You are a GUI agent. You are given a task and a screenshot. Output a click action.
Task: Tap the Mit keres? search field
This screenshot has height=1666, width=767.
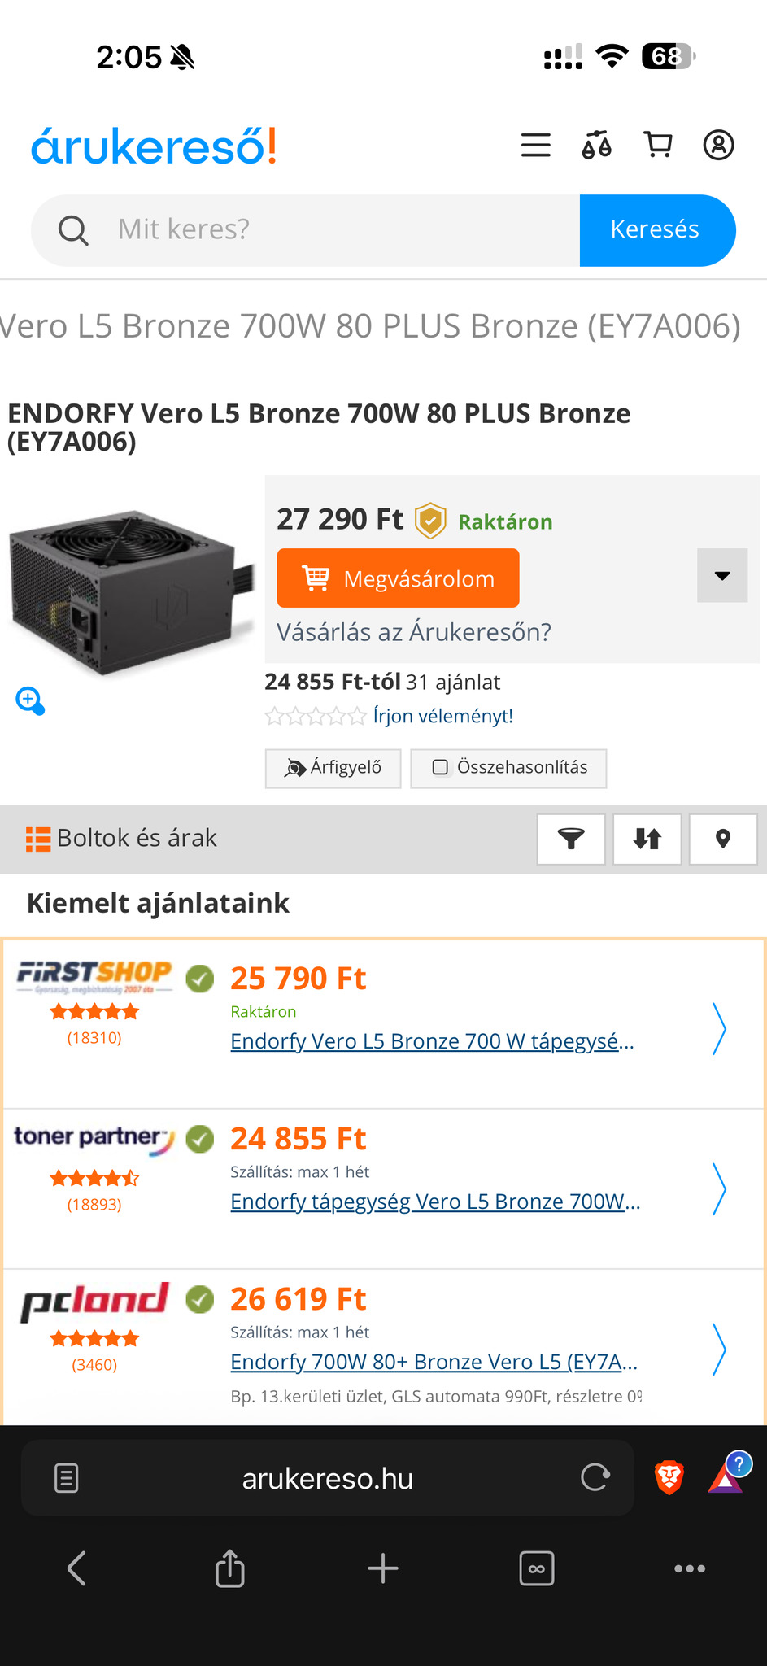point(342,230)
